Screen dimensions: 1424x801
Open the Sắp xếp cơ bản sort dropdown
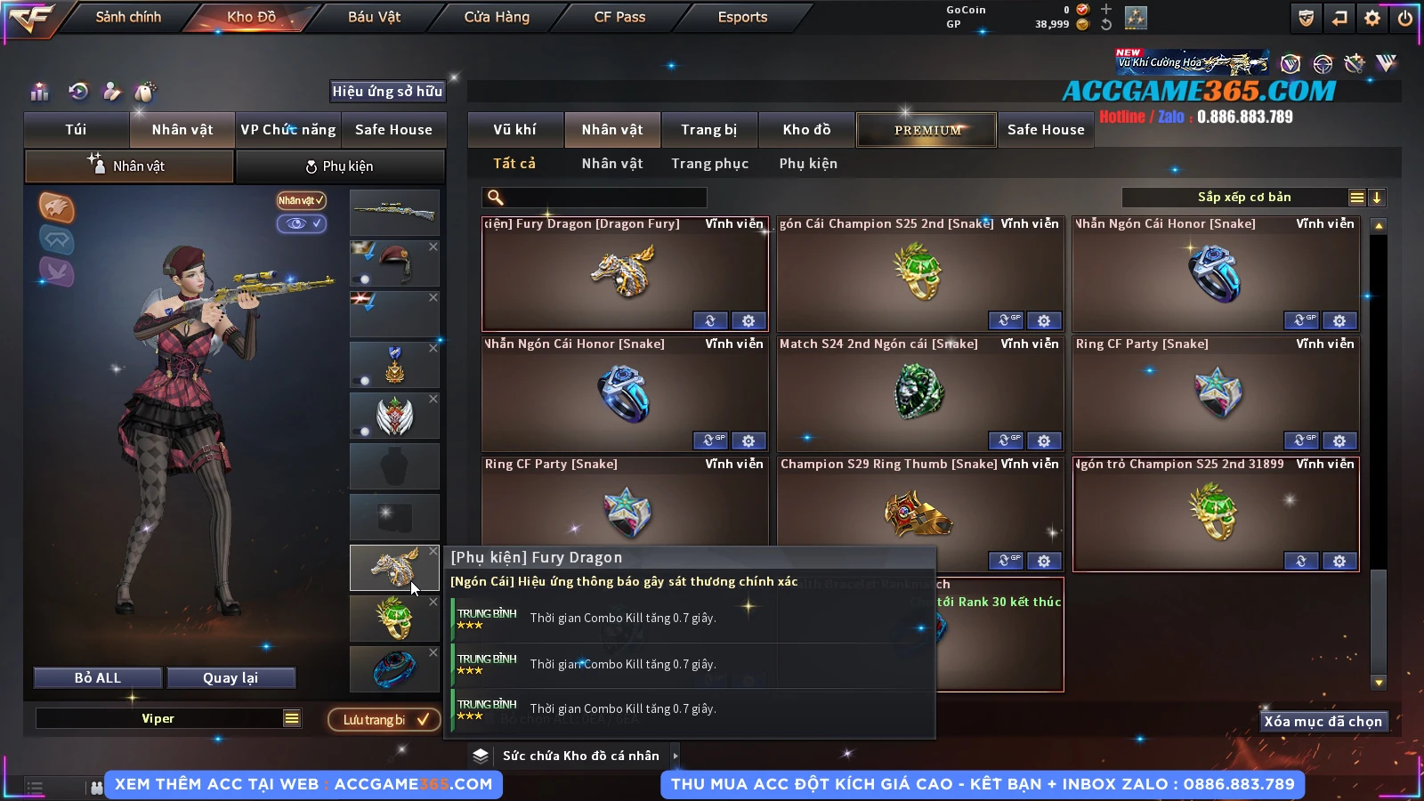(x=1243, y=198)
